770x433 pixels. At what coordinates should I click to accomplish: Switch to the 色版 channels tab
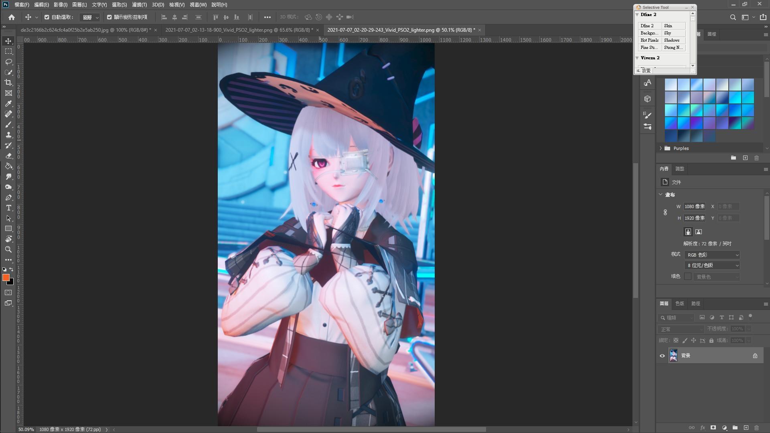[680, 304]
